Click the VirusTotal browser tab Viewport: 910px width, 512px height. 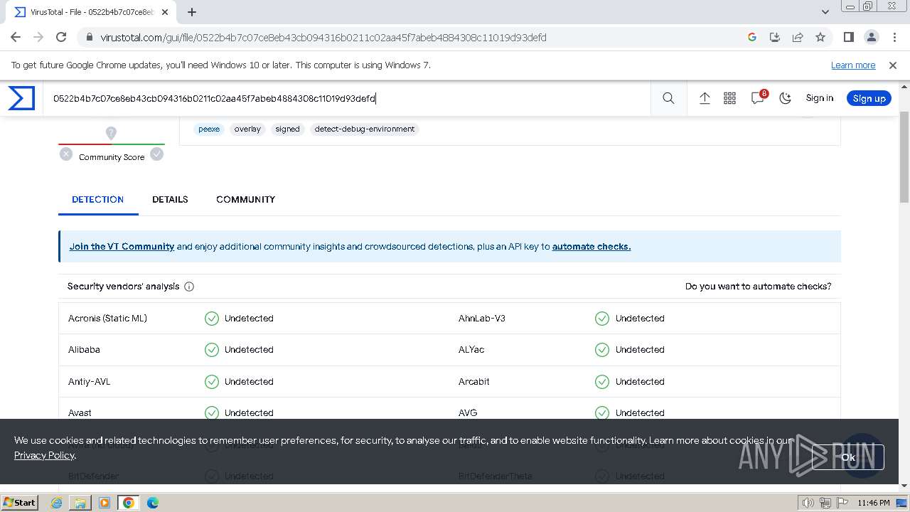(x=92, y=12)
